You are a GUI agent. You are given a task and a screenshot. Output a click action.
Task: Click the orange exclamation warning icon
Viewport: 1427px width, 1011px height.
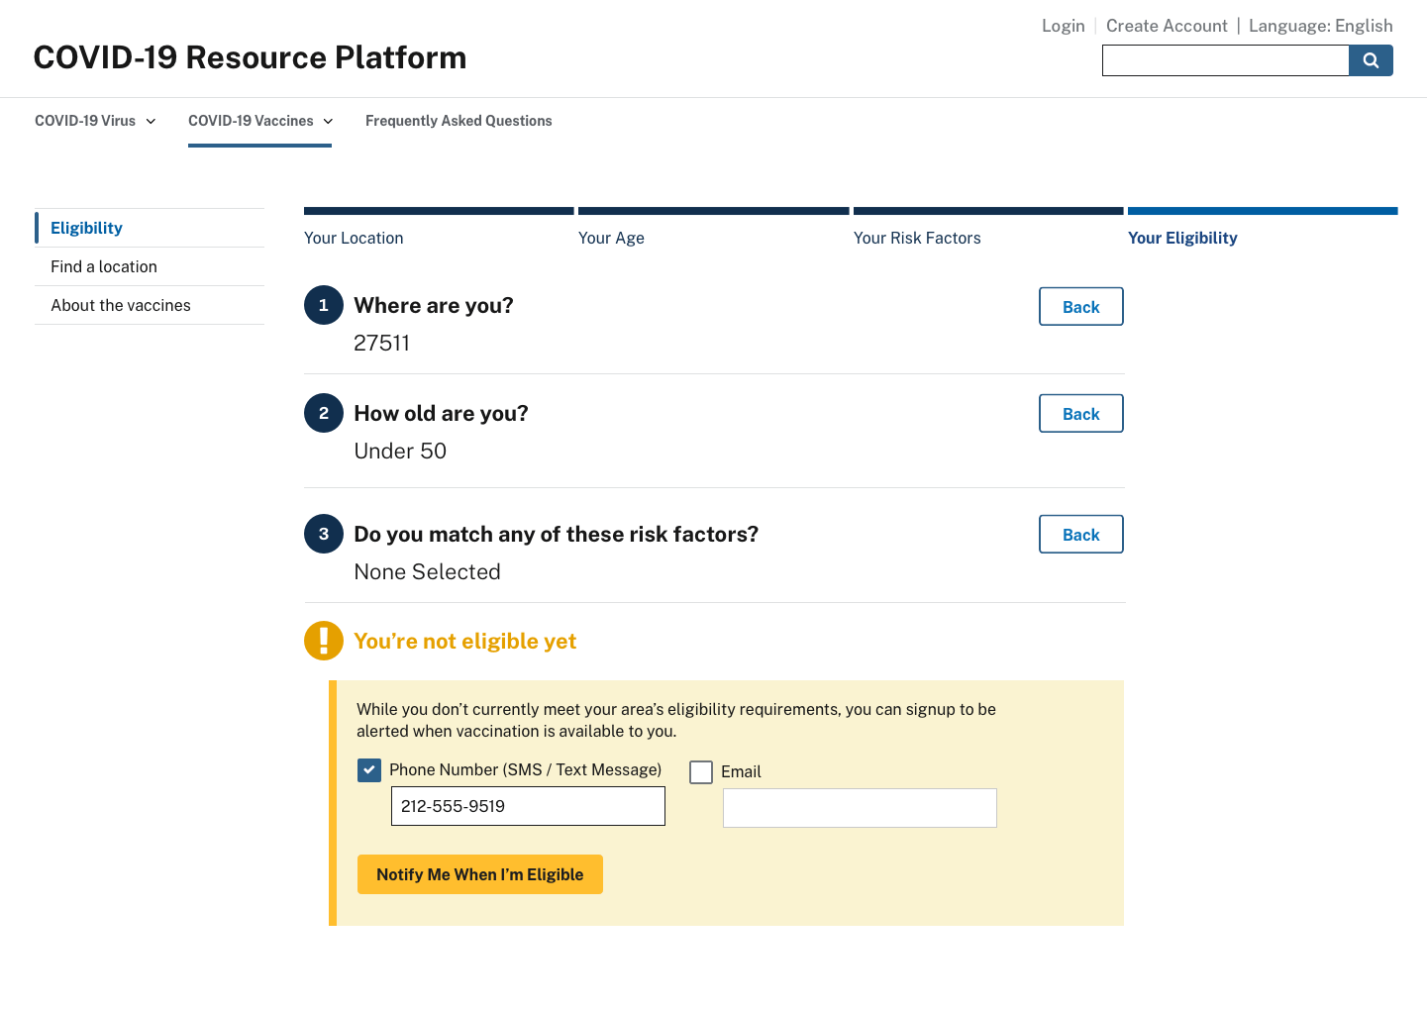click(x=324, y=641)
